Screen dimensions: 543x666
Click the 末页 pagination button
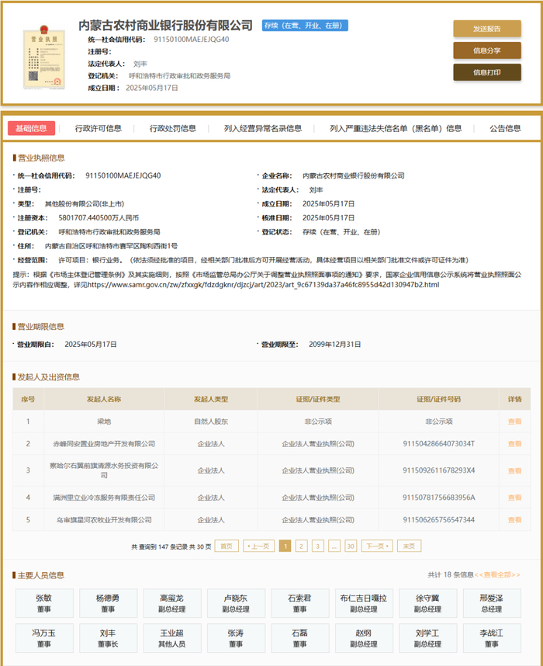(x=409, y=546)
